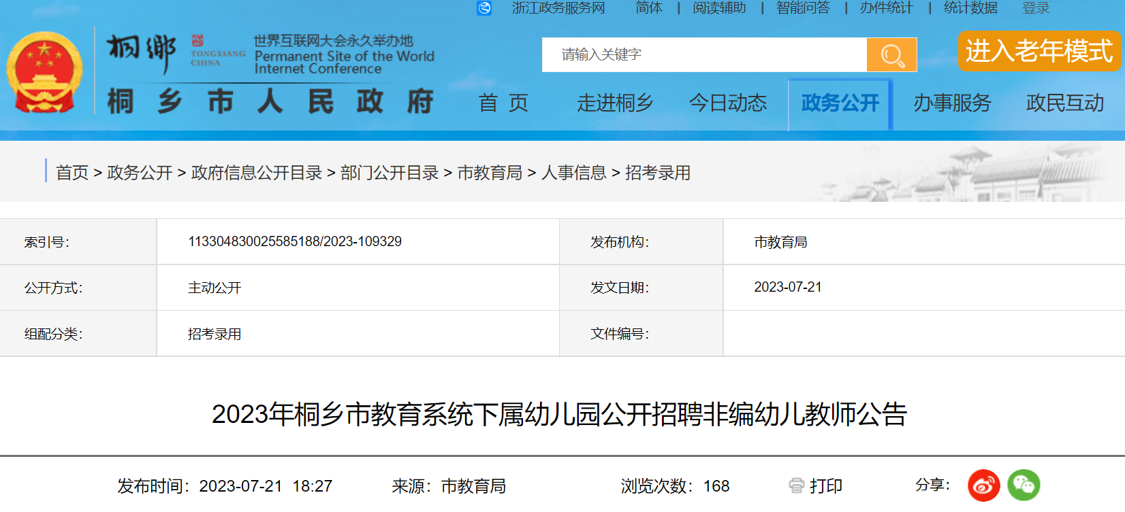Click the national emblem logo
This screenshot has height=512, width=1125.
(44, 73)
